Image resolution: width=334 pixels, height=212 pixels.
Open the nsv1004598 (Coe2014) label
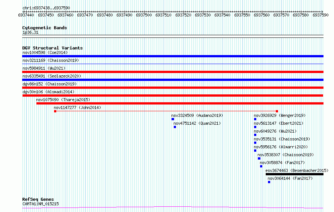[x=45, y=52]
